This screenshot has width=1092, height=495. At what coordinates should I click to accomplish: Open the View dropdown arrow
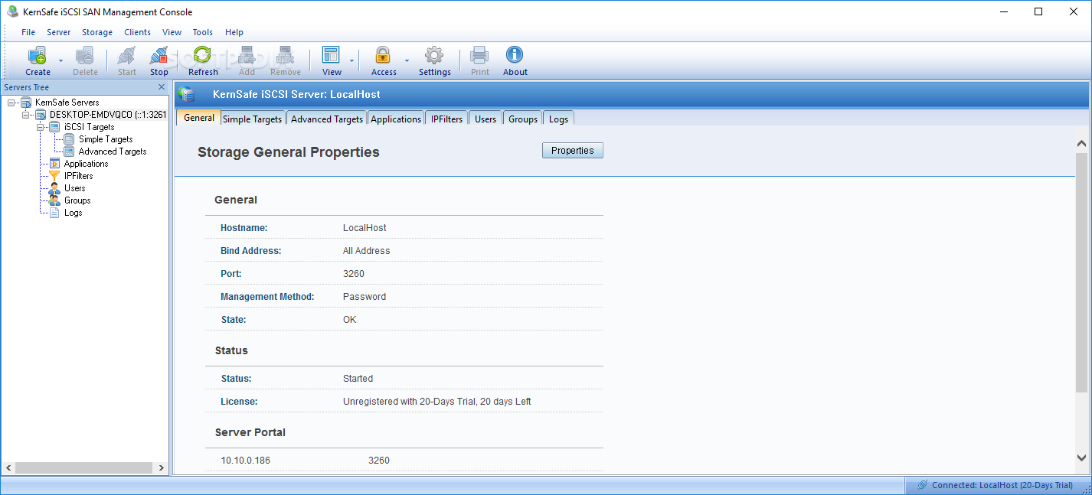tap(352, 60)
